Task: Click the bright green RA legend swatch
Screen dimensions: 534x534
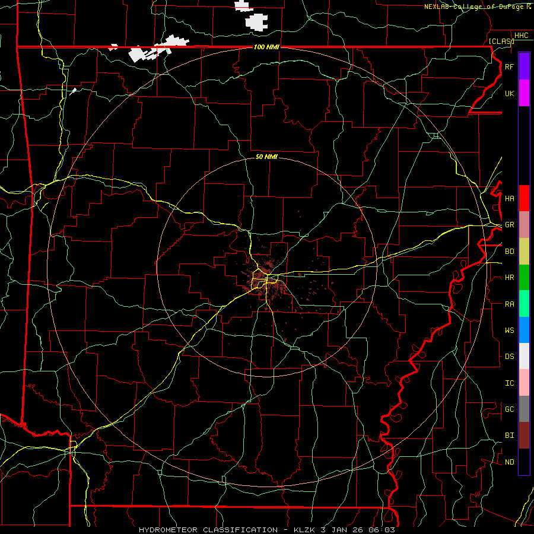Action: click(x=524, y=304)
